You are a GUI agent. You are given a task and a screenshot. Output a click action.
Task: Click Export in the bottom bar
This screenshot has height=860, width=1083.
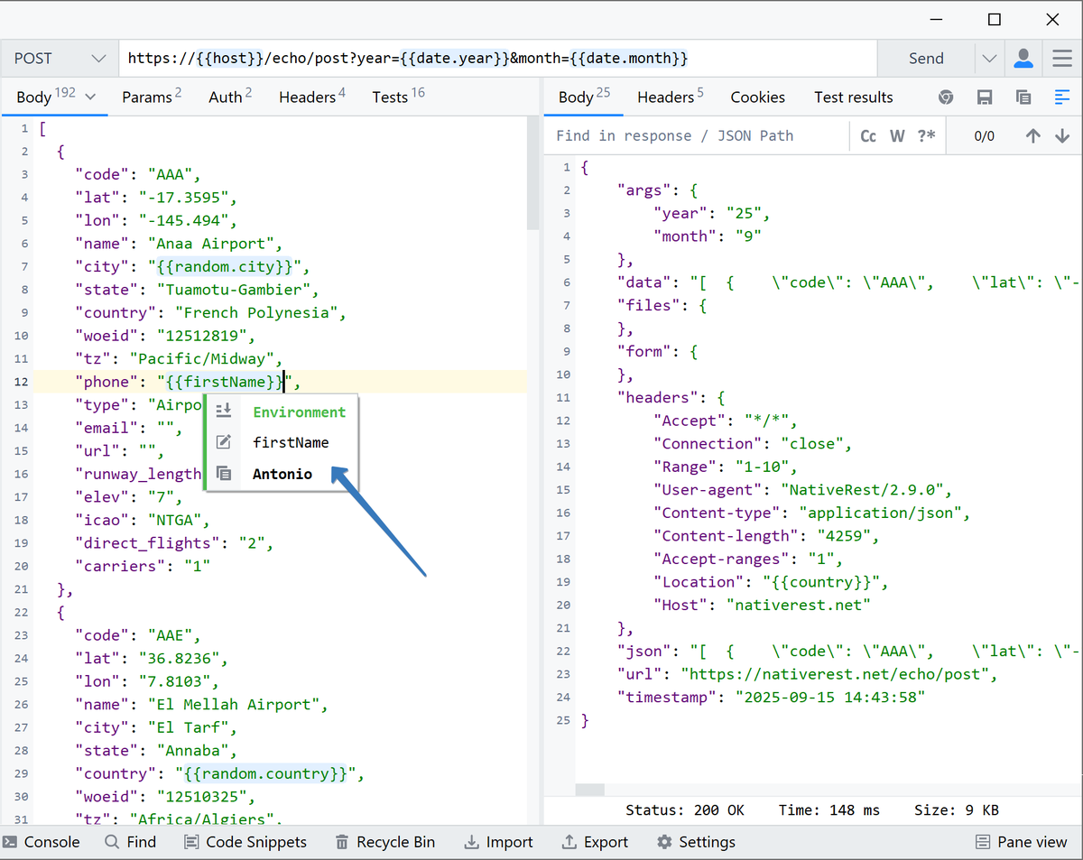pyautogui.click(x=595, y=842)
